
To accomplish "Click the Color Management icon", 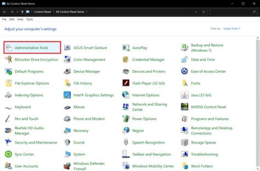I will pyautogui.click(x=67, y=59).
